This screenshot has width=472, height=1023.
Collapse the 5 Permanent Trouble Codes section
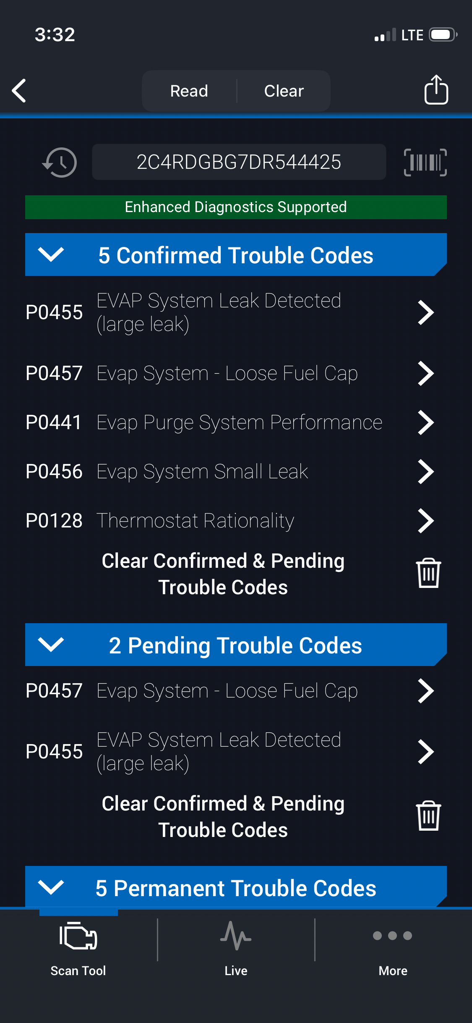[51, 887]
